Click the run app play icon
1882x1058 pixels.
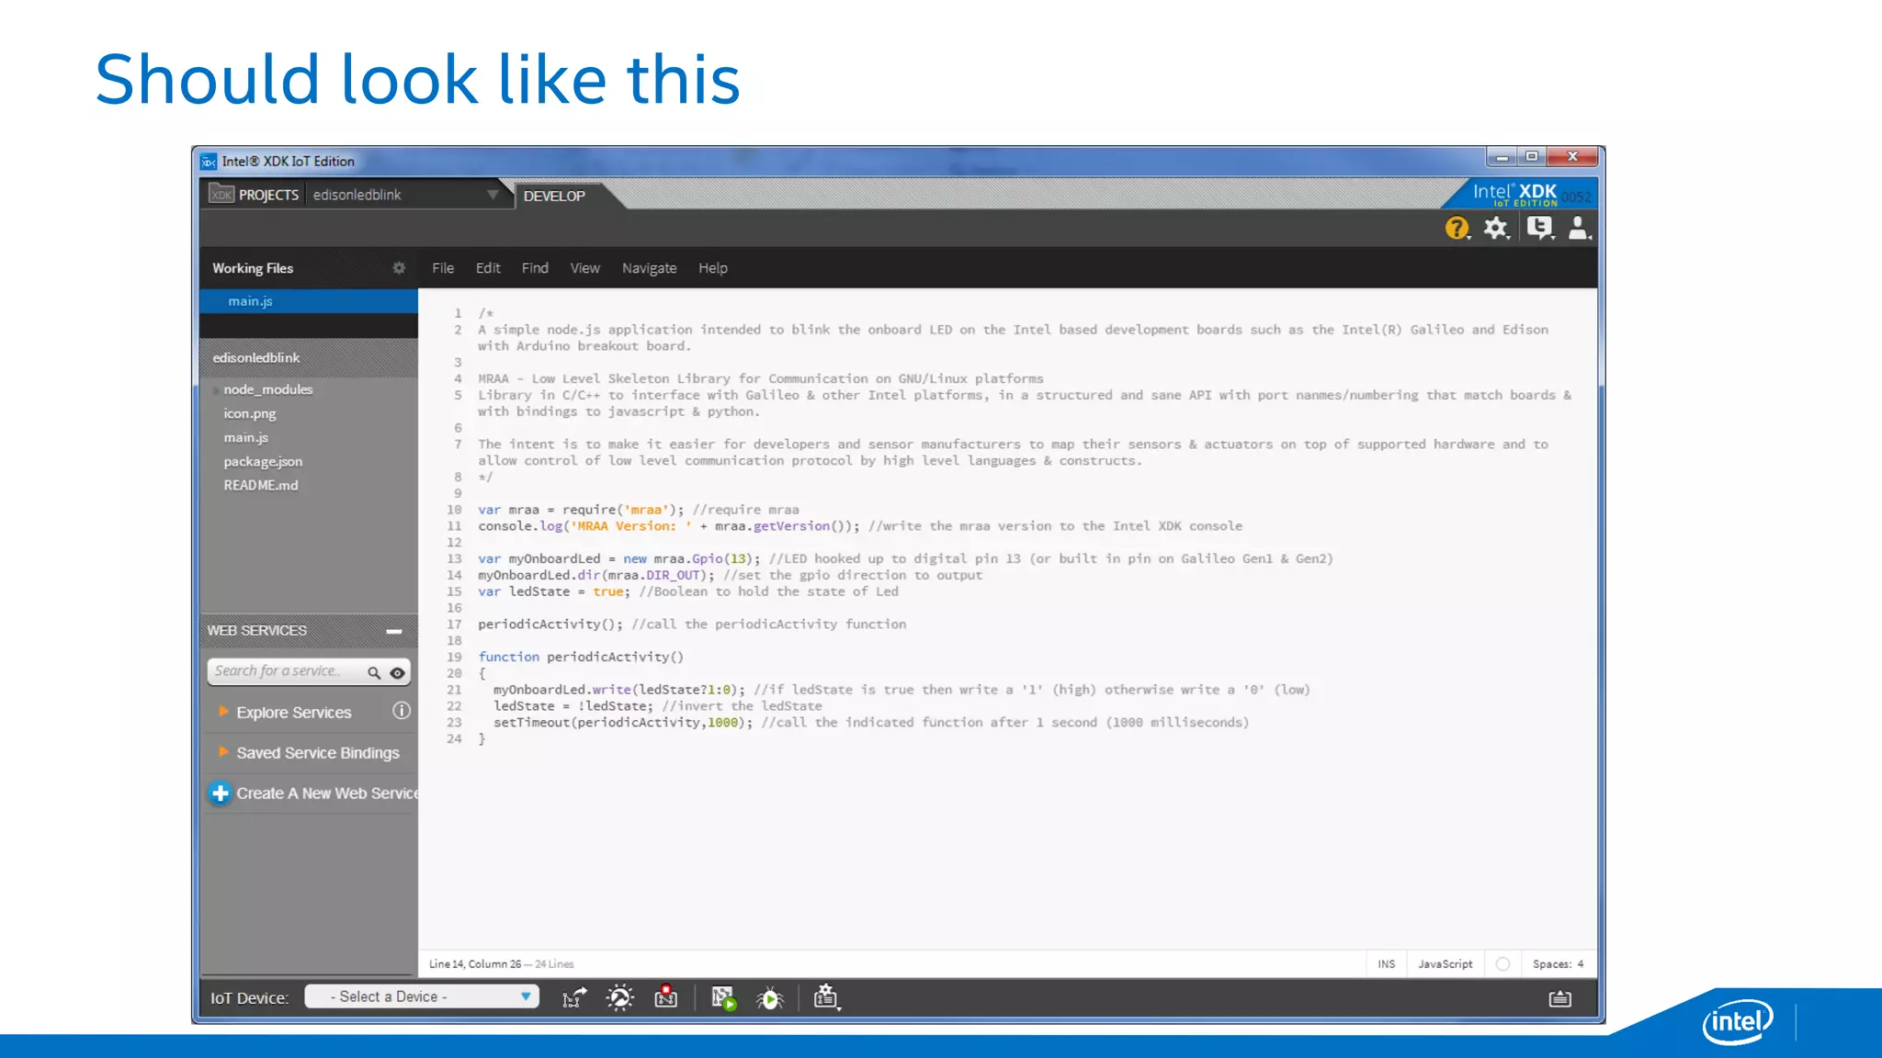point(724,998)
